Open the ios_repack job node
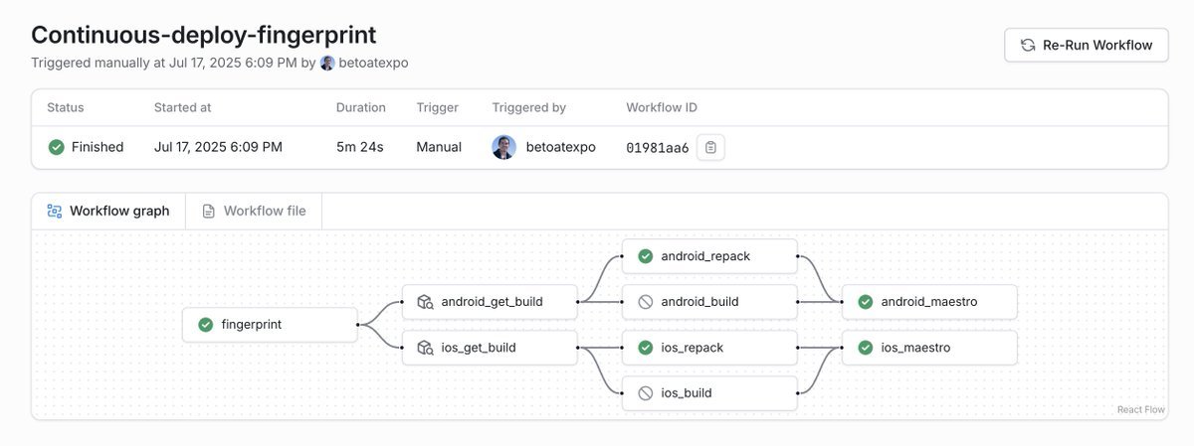The image size is (1194, 446). click(x=709, y=348)
